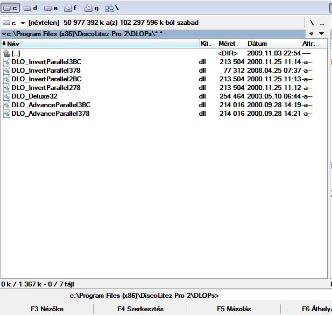The height and width of the screenshot is (315, 332).
Task: Click dll icon of DLO_InvertParallel3BC
Action: pos(7,62)
